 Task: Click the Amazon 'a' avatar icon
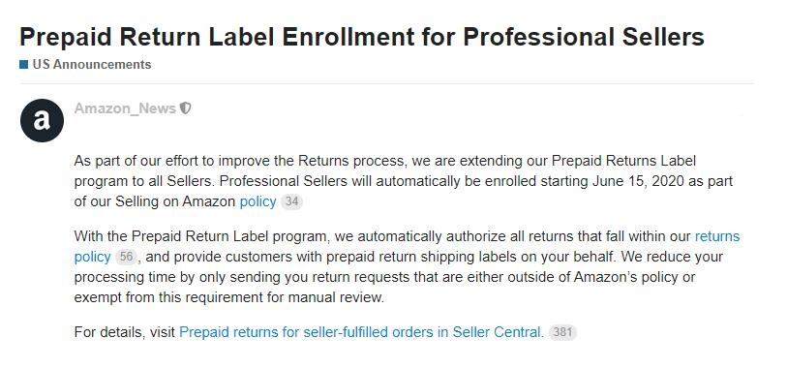click(x=43, y=120)
